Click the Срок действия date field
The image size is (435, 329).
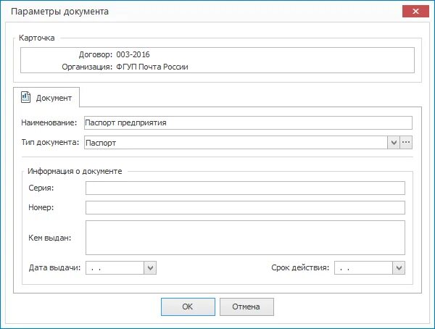[x=363, y=268]
